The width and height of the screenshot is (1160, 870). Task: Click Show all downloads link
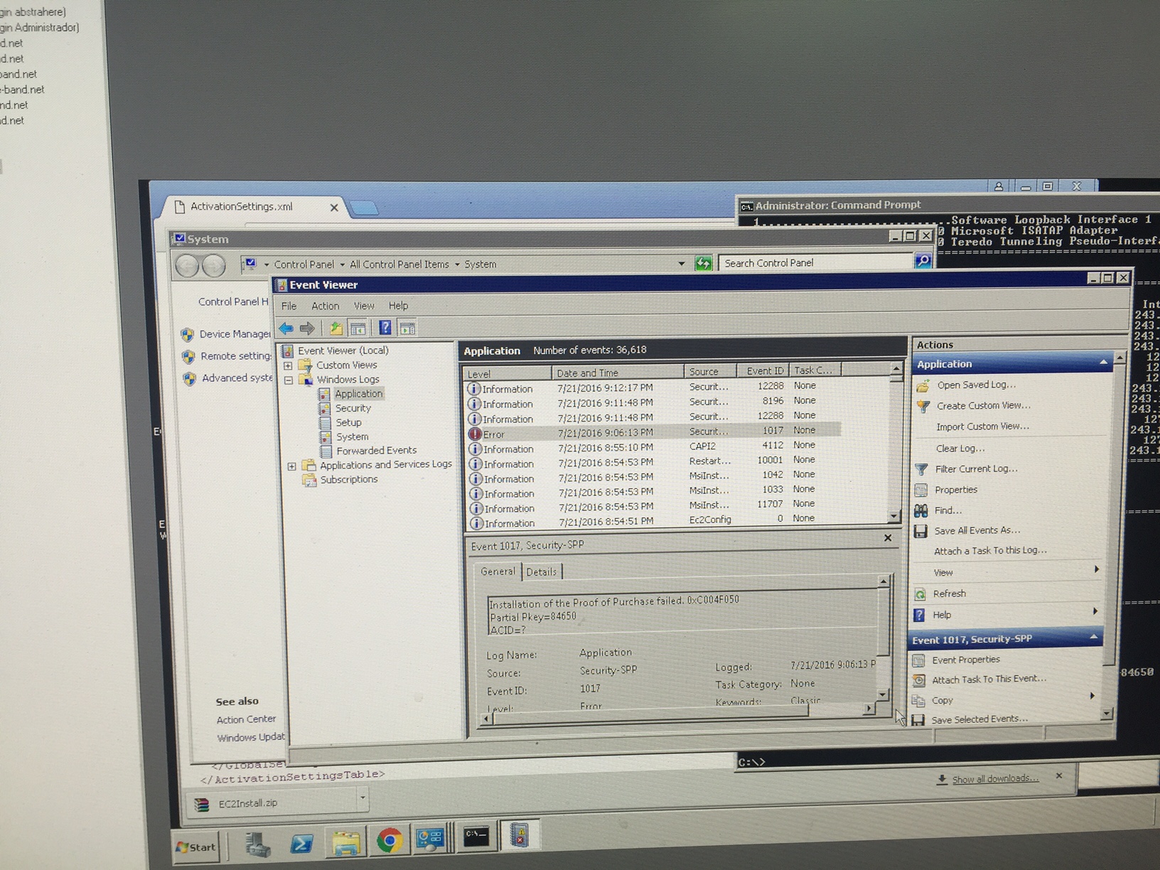click(995, 779)
